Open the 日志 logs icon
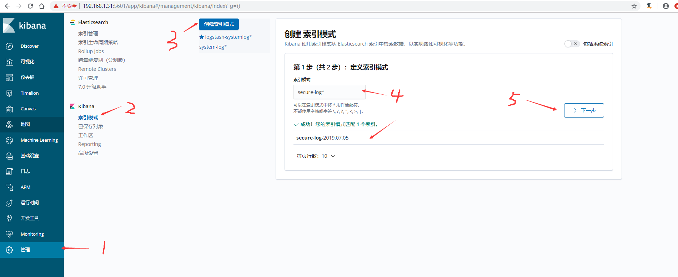The image size is (678, 277). coord(9,172)
